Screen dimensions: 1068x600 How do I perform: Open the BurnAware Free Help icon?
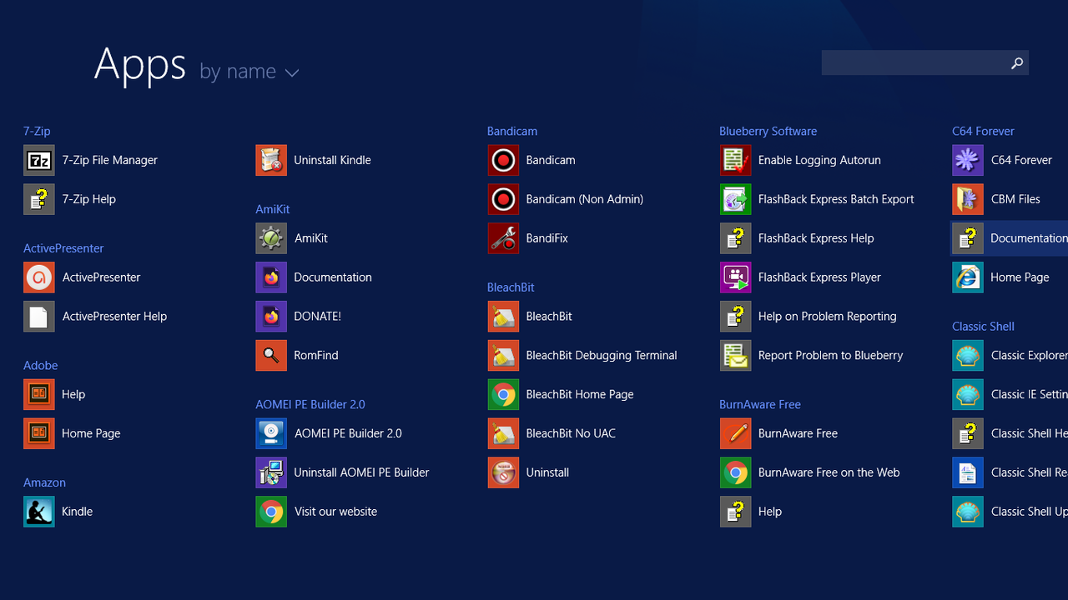point(735,512)
